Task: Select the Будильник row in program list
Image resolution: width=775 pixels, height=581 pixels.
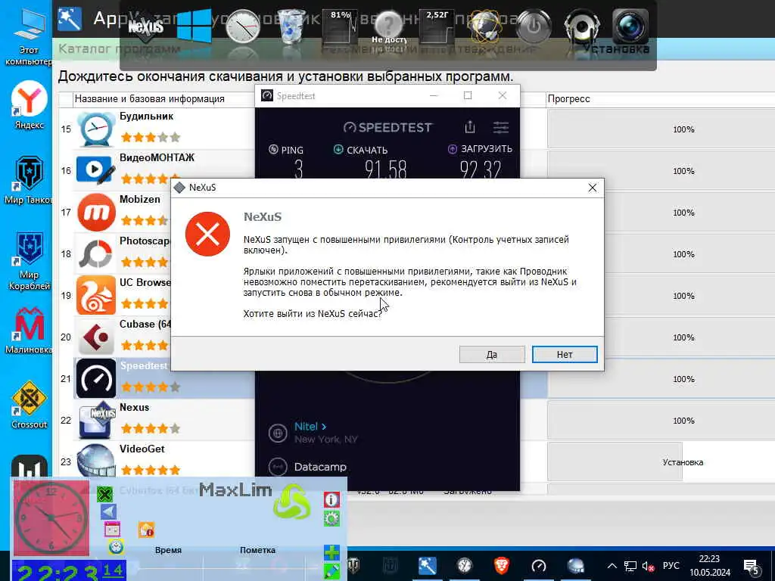Action: (x=157, y=129)
